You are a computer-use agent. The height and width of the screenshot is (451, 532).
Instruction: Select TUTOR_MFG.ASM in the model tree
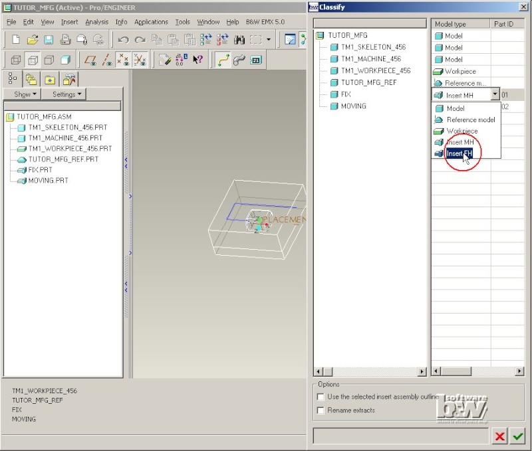click(44, 117)
